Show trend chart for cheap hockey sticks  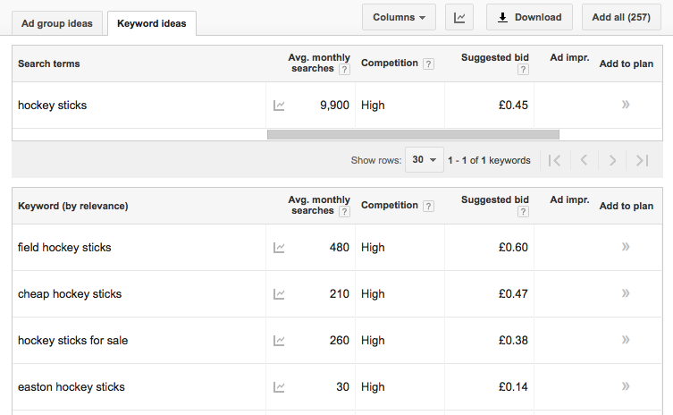coord(279,294)
